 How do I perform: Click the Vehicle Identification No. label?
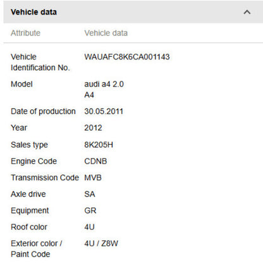coord(40,62)
